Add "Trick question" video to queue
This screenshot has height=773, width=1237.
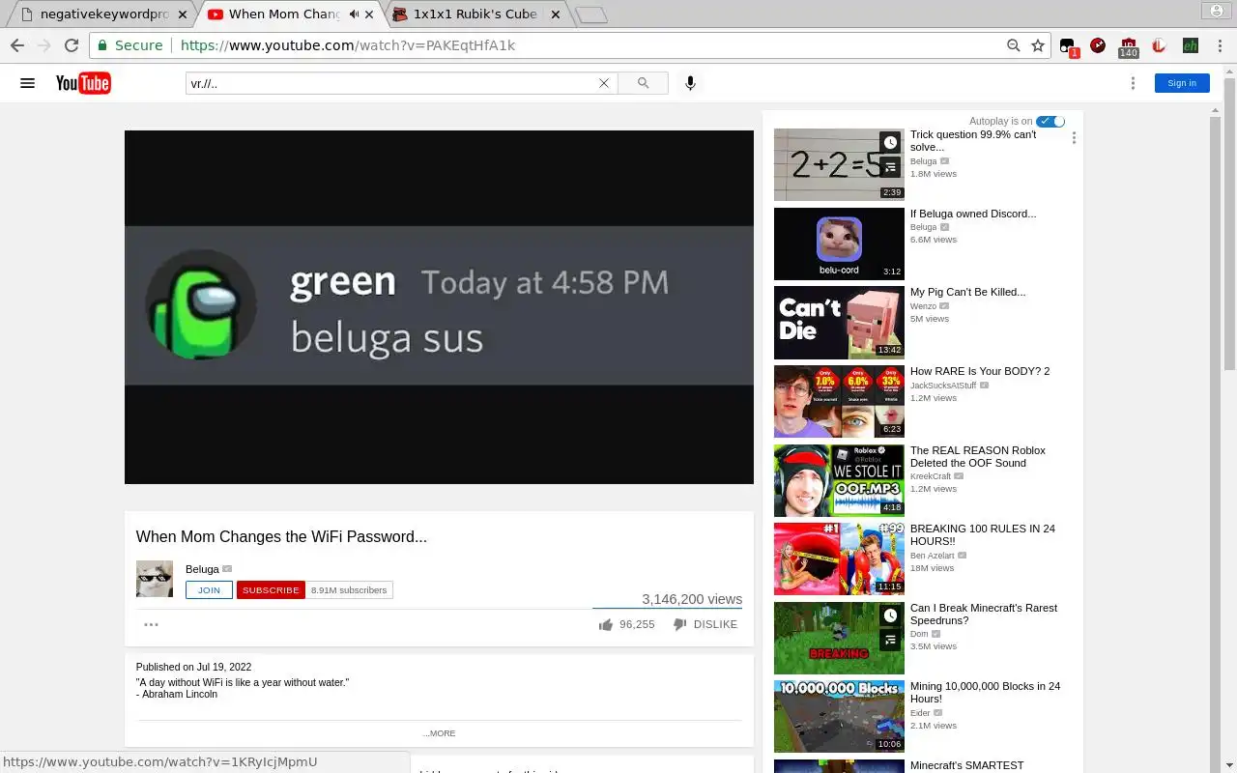pyautogui.click(x=890, y=167)
